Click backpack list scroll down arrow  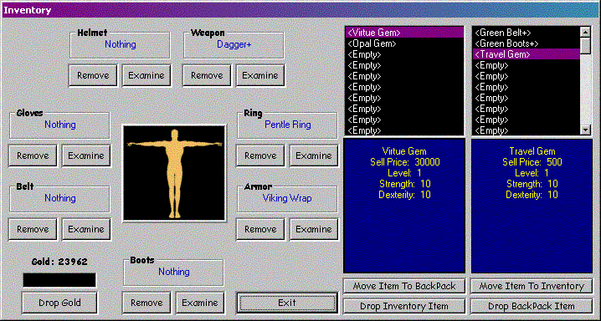tap(585, 130)
